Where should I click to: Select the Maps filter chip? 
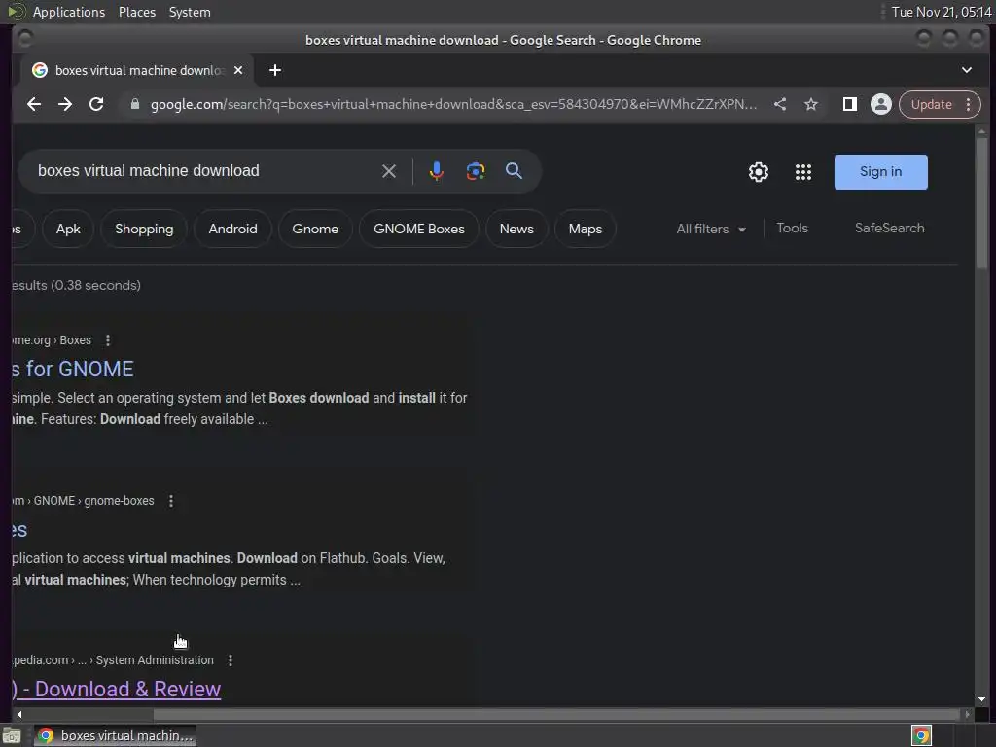pos(585,229)
